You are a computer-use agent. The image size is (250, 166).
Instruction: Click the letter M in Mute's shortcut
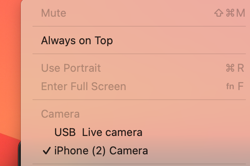pos(240,13)
